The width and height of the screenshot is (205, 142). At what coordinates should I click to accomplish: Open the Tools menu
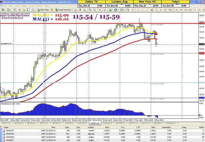click(31, 6)
